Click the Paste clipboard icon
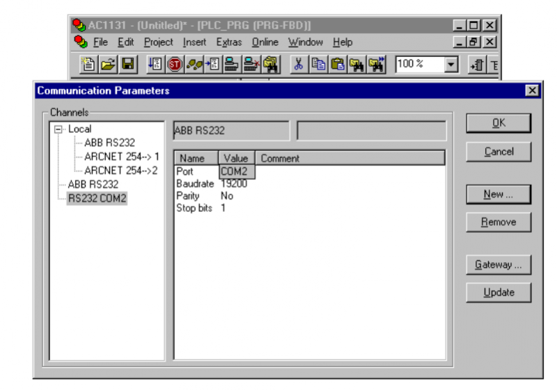This screenshot has width=557, height=390. 338,65
